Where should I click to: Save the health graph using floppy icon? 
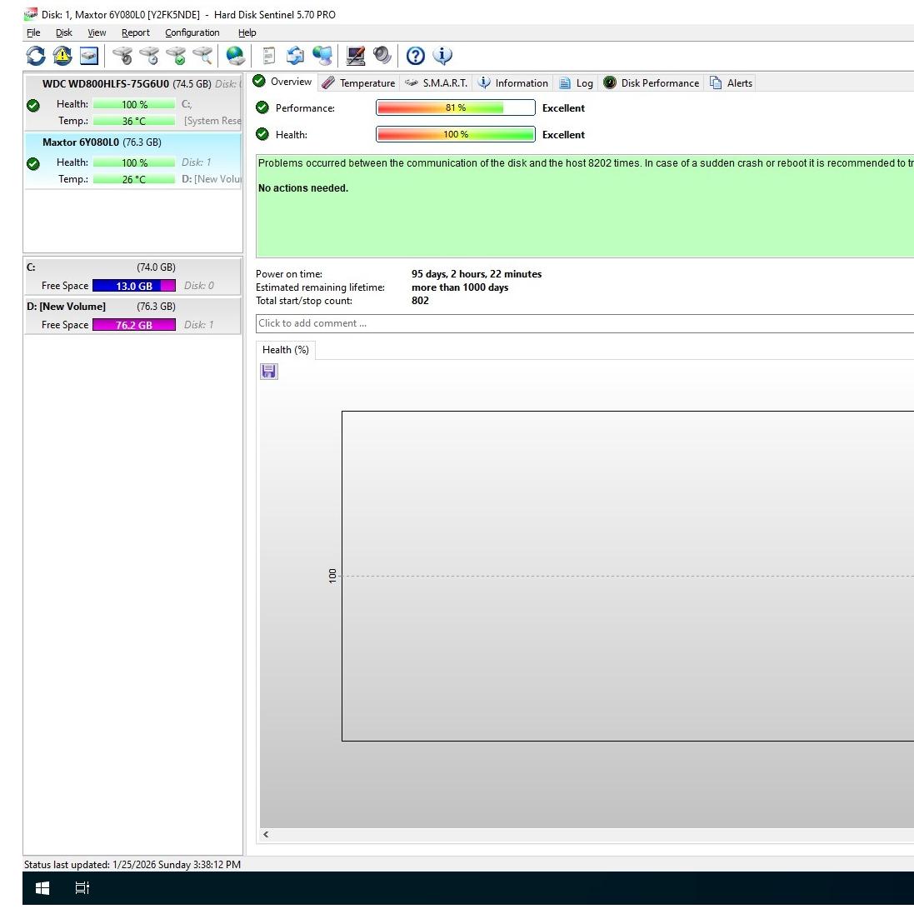[269, 372]
